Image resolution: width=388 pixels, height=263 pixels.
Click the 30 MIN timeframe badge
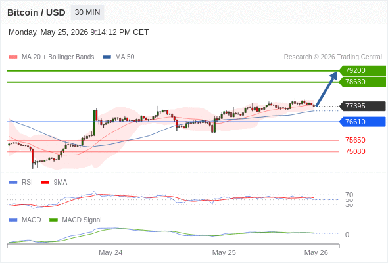tap(87, 12)
